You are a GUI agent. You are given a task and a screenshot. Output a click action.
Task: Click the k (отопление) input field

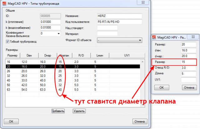pos(50,22)
